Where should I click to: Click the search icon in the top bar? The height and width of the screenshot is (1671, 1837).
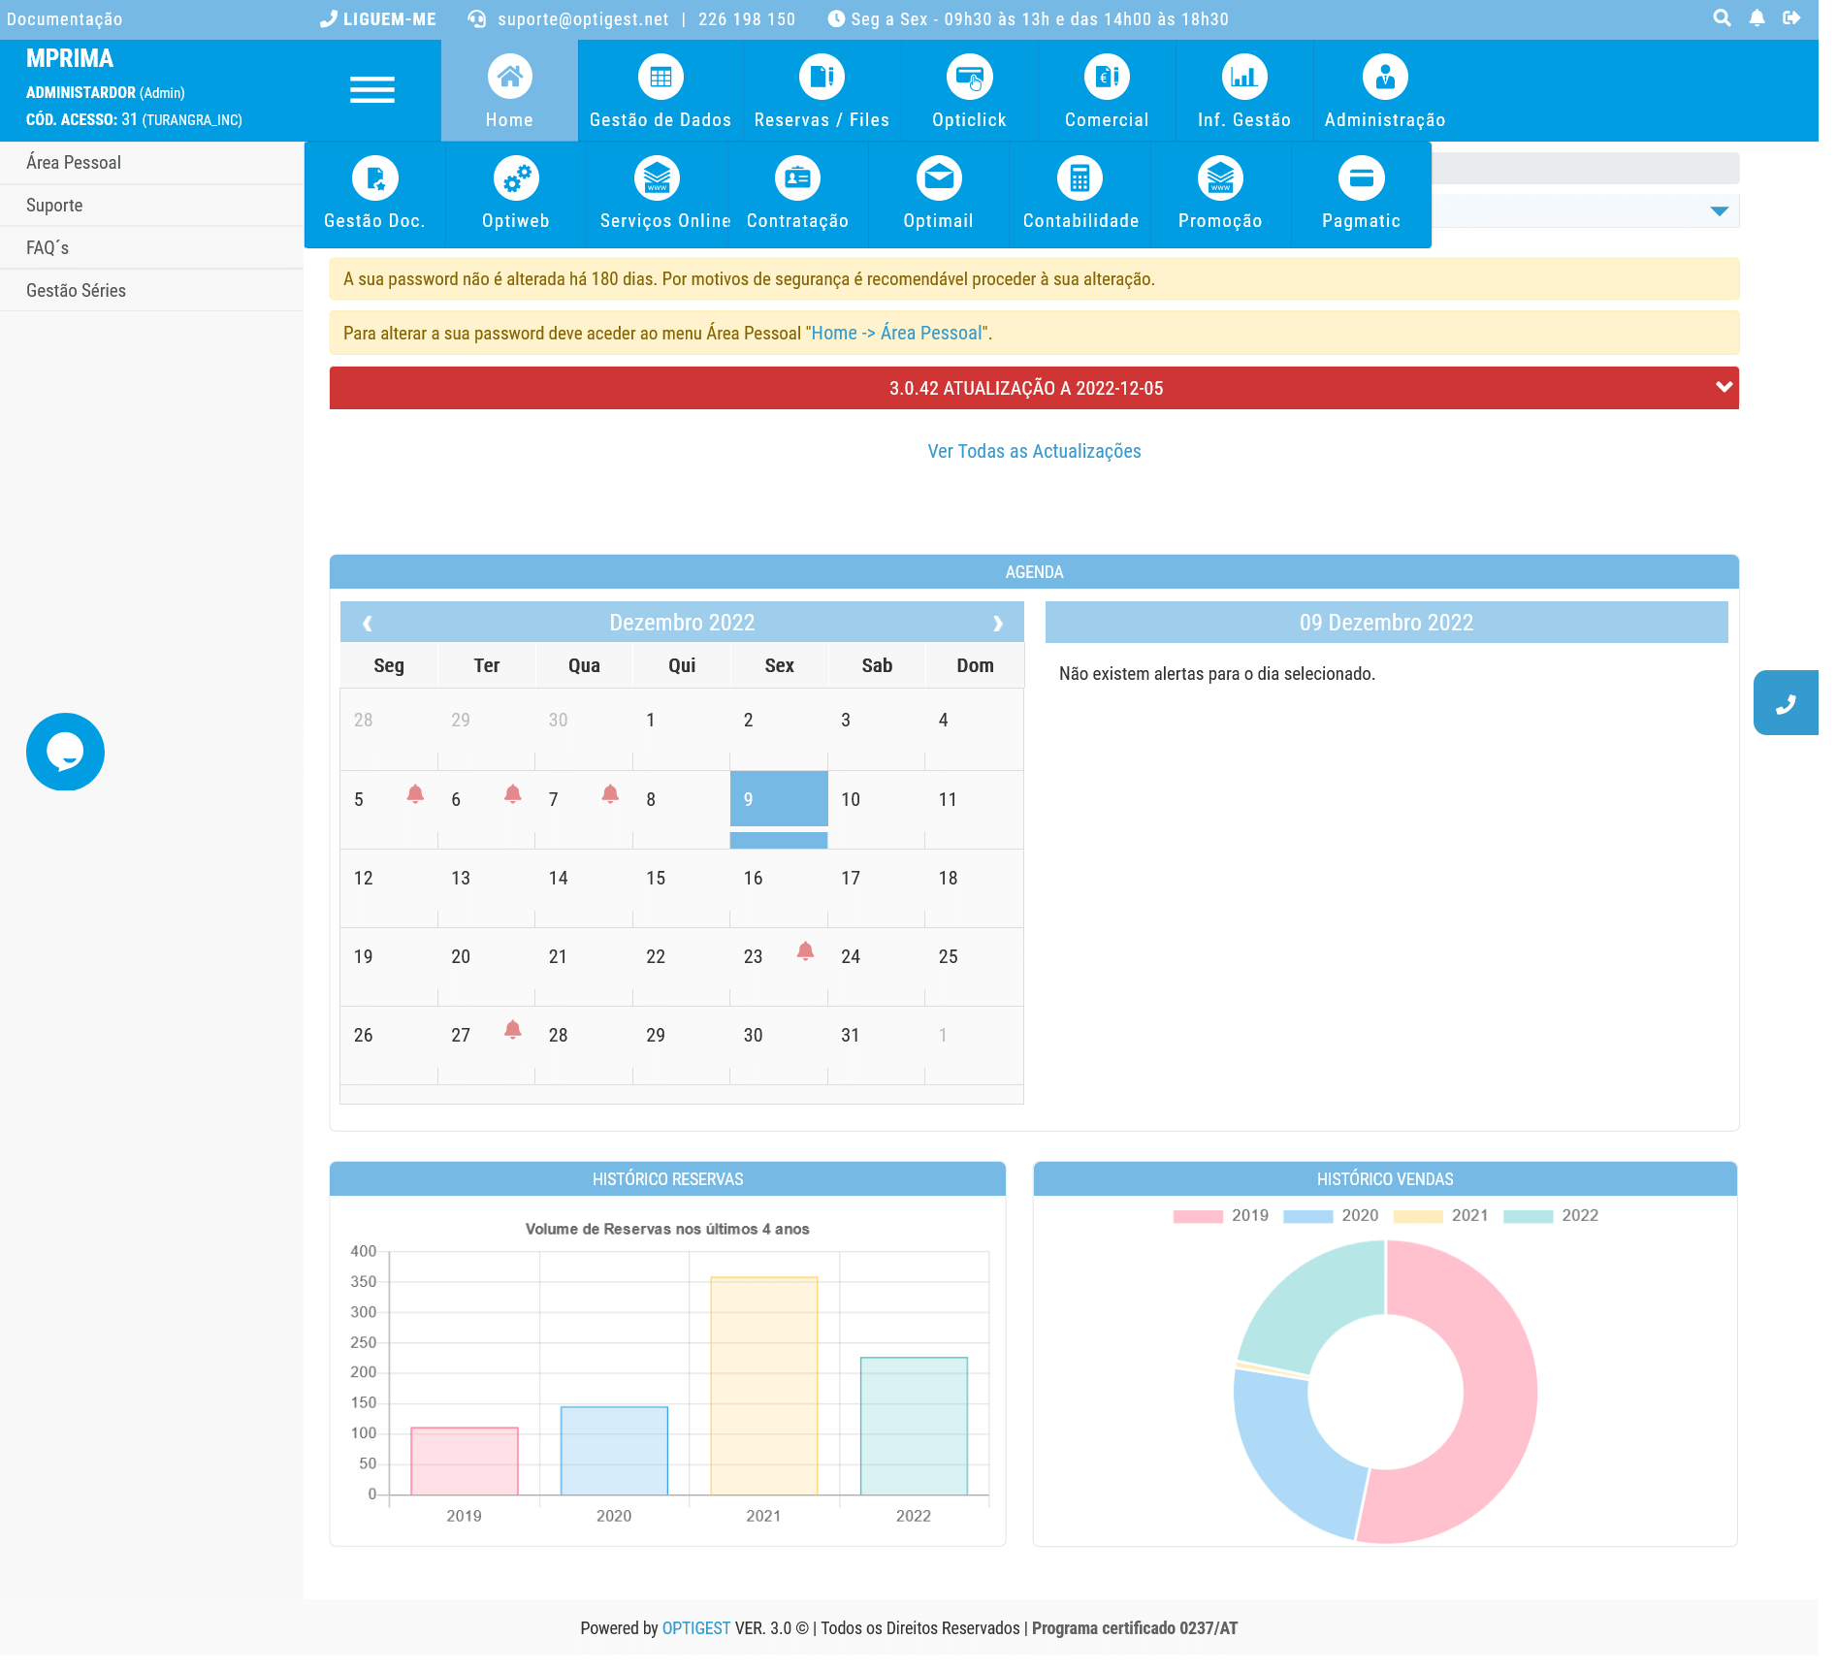pyautogui.click(x=1720, y=17)
